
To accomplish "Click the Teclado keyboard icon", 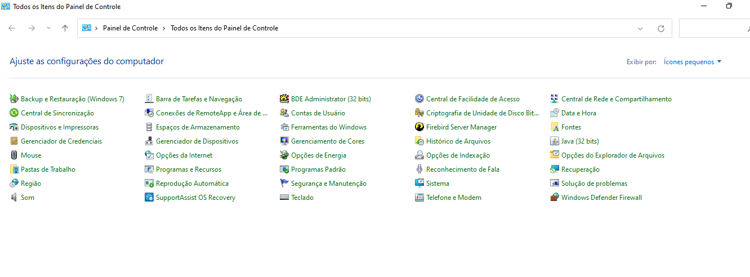I will click(x=284, y=198).
